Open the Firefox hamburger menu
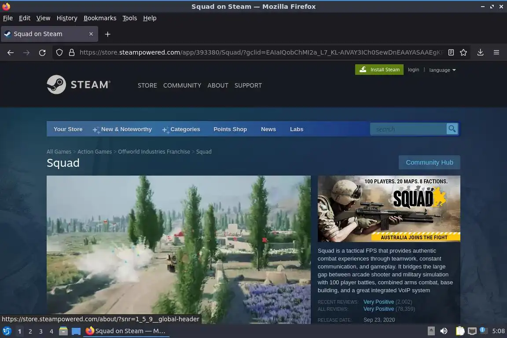 coord(496,52)
